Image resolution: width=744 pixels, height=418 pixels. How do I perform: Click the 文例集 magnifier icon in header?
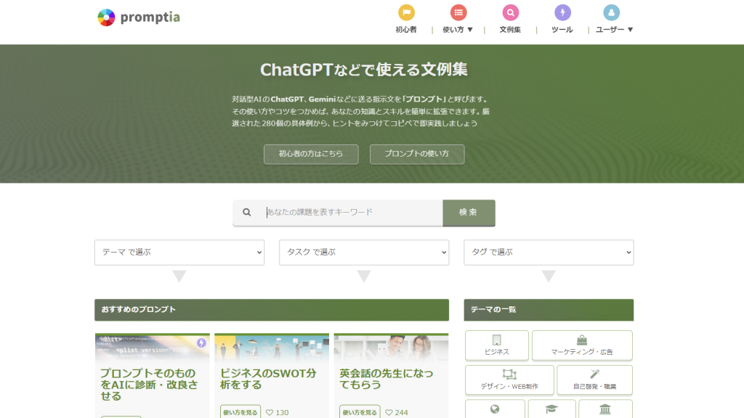click(x=510, y=12)
